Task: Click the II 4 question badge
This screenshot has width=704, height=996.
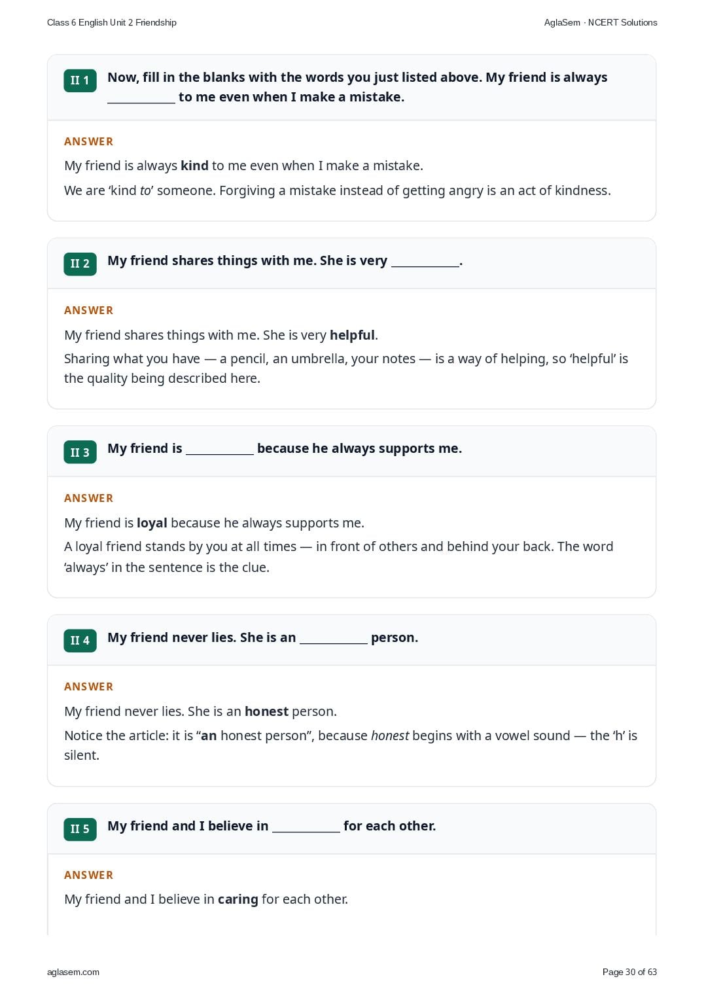Action: coord(80,641)
